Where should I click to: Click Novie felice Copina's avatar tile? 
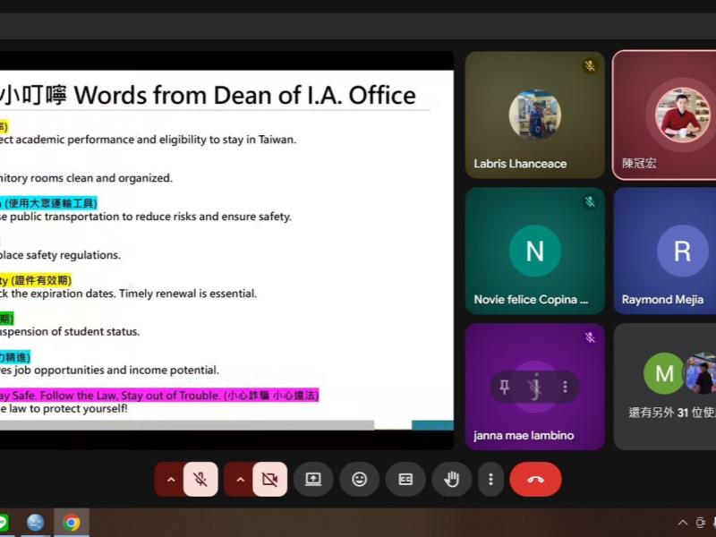point(534,251)
